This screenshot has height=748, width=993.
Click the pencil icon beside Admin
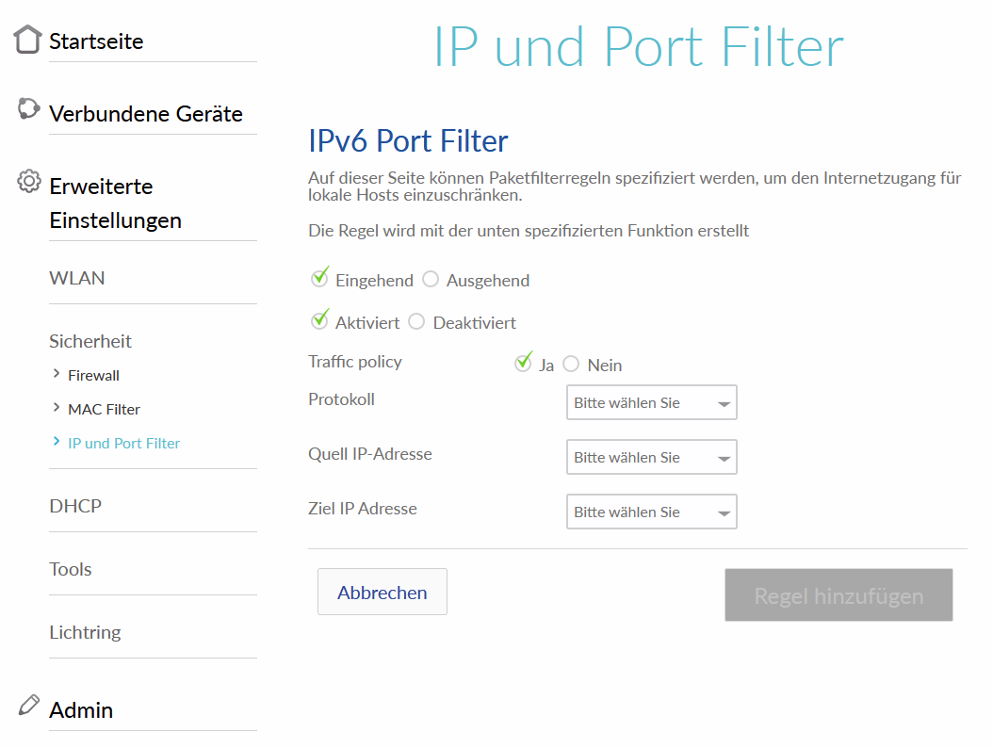pyautogui.click(x=29, y=705)
